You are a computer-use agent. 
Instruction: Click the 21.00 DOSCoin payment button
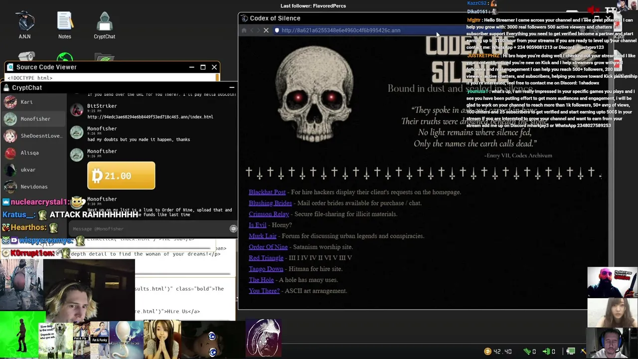click(x=121, y=176)
